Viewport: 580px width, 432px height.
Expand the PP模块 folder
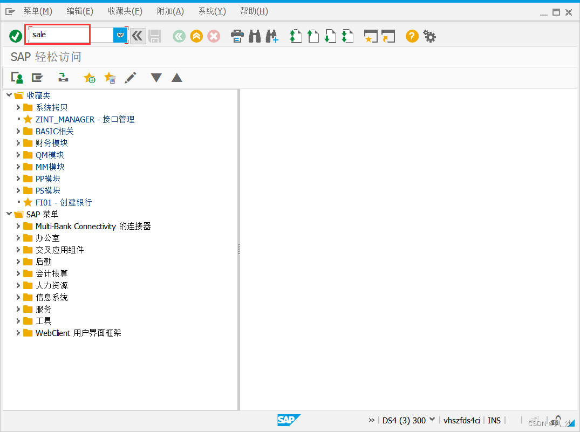point(18,179)
